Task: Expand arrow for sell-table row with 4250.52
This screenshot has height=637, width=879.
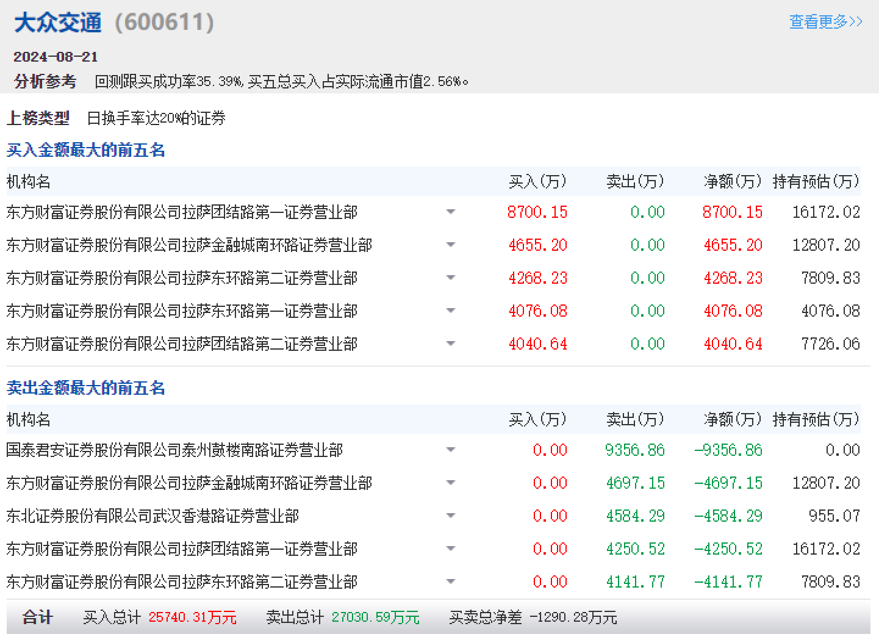Action: (451, 549)
